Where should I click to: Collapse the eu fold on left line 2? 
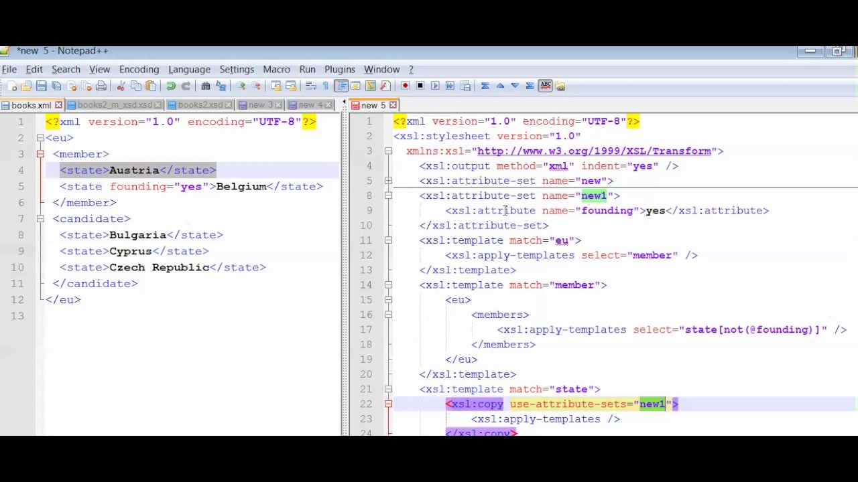click(40, 138)
